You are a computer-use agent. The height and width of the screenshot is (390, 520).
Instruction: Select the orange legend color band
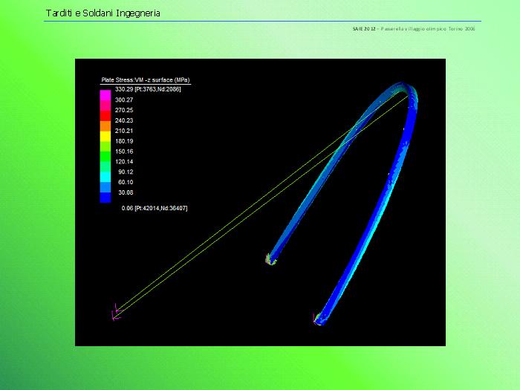(x=105, y=128)
